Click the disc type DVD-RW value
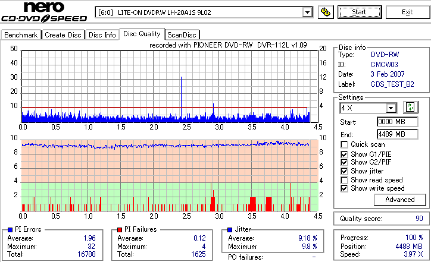 tap(385, 55)
